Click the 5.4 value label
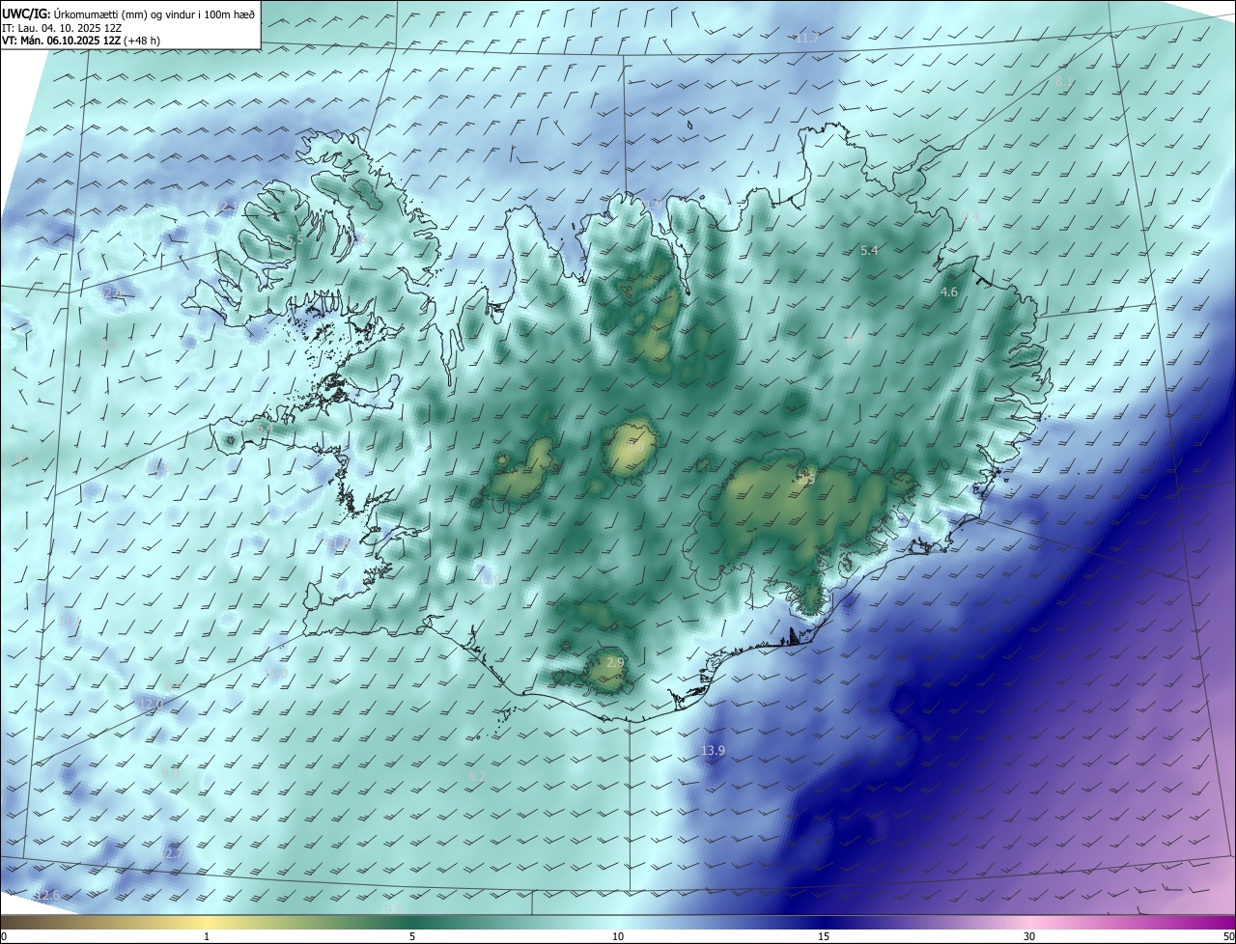This screenshot has height=944, width=1236. pyautogui.click(x=869, y=251)
